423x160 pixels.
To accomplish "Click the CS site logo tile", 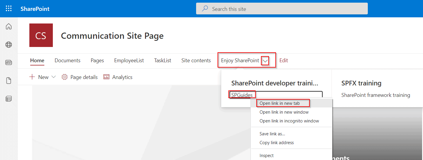I will point(41,35).
